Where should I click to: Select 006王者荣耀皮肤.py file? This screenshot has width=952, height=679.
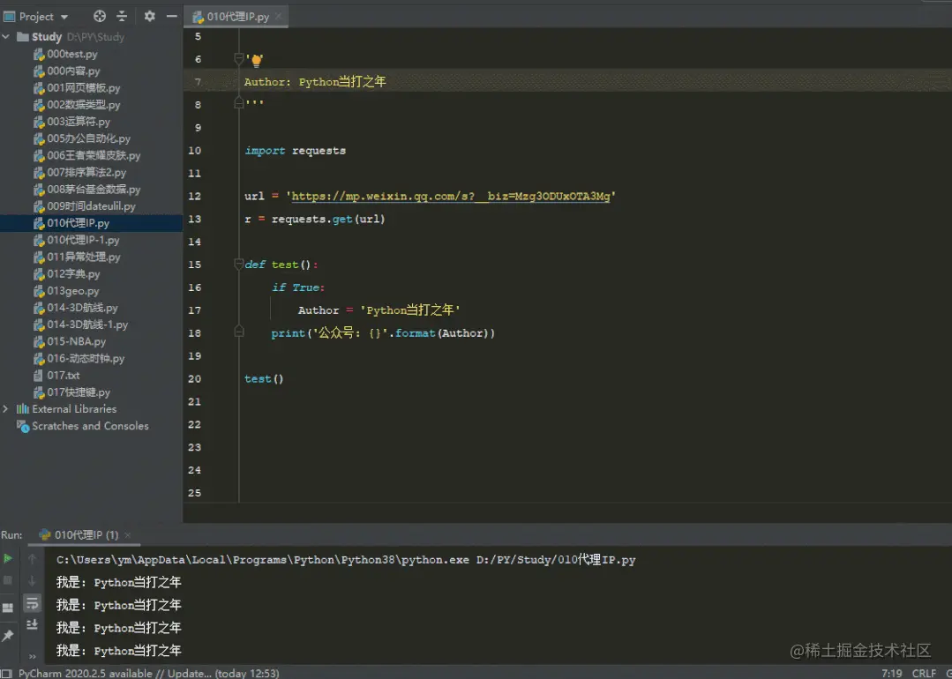93,156
